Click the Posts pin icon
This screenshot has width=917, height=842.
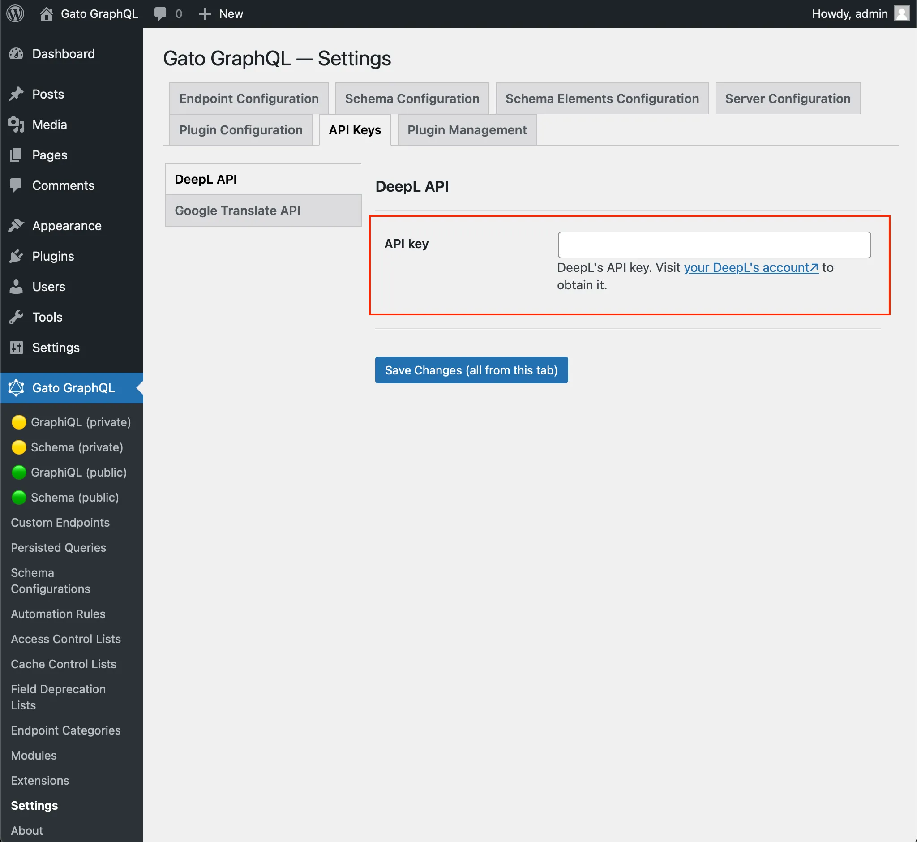click(17, 94)
